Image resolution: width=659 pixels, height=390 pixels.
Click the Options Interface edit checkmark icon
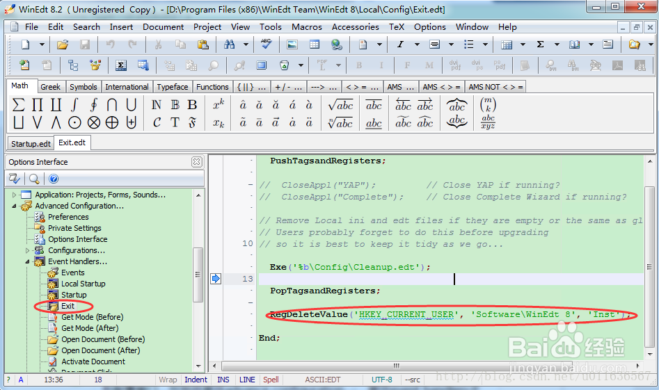click(15, 179)
